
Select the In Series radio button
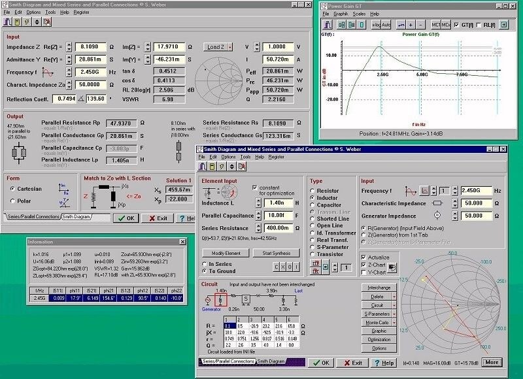[204, 264]
